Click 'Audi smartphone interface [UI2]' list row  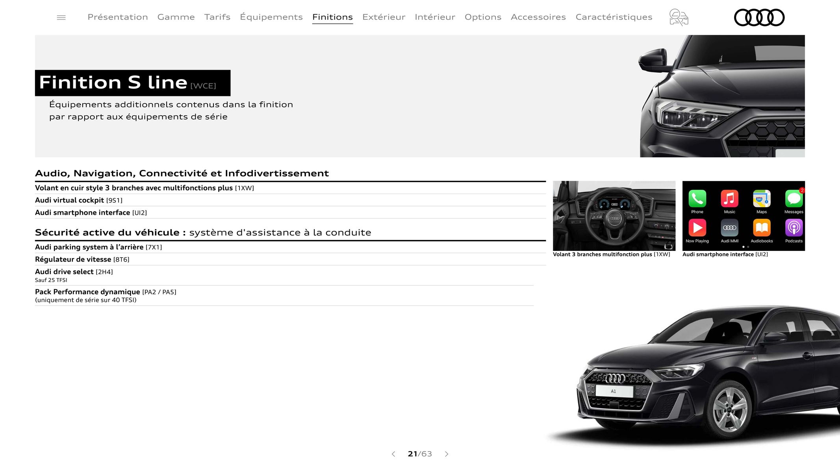click(x=290, y=212)
